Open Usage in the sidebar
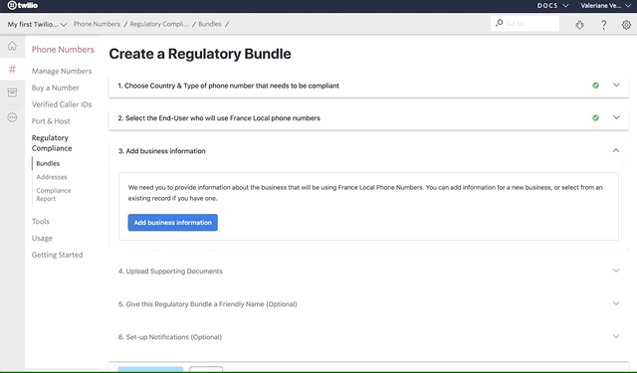Viewport: 637px width, 373px height. tap(42, 239)
